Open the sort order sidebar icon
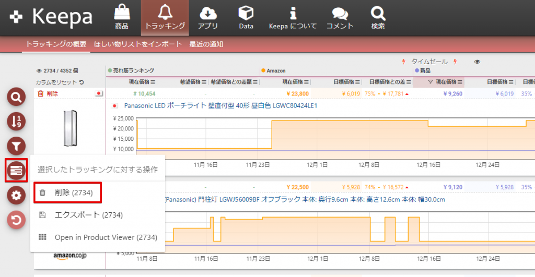Screen dimensions: 535x277 pos(16,122)
